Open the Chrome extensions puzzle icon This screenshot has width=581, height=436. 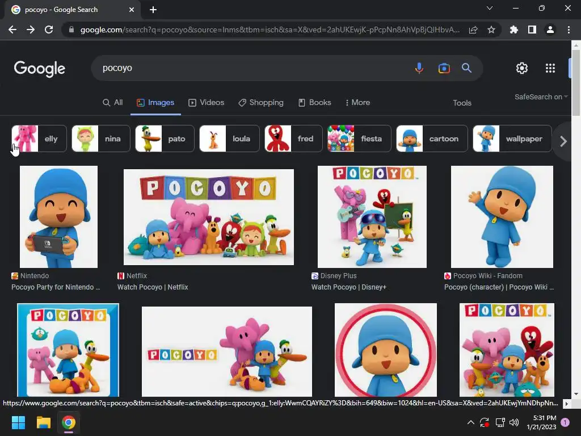(x=513, y=30)
